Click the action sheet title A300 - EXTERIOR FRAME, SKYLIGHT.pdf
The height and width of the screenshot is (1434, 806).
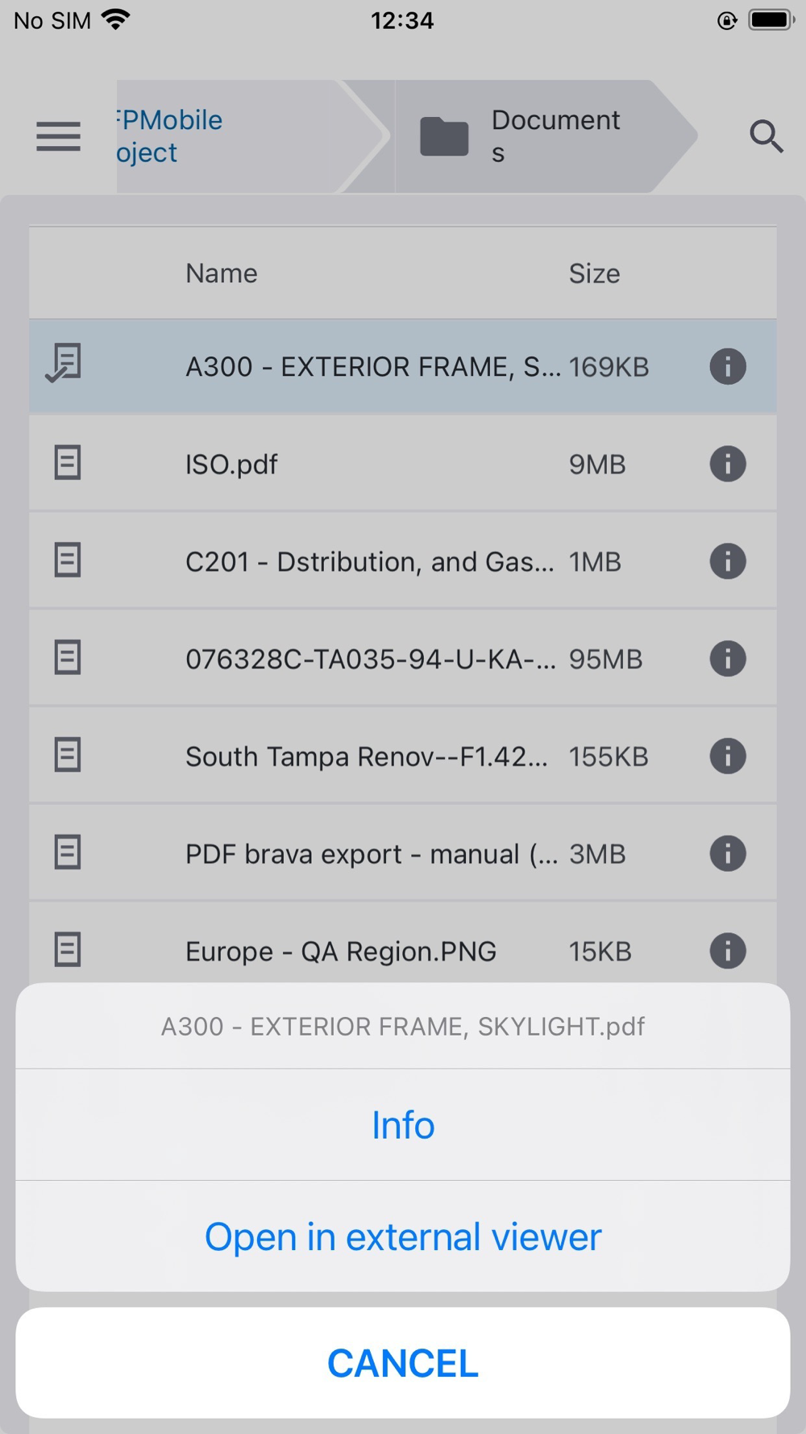tap(403, 1026)
